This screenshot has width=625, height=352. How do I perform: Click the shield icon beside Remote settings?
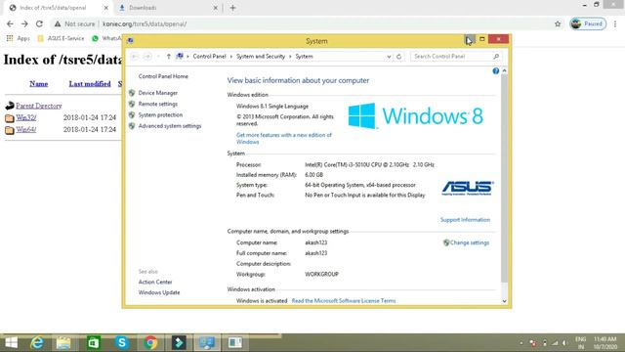132,104
